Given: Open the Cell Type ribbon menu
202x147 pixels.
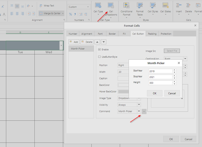Looking at the screenshot, I should click(98, 8).
